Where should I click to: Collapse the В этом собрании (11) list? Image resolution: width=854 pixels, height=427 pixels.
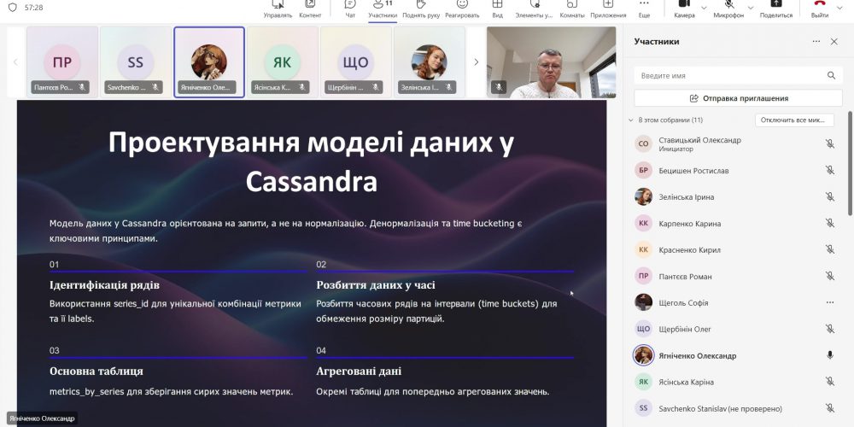tap(631, 120)
